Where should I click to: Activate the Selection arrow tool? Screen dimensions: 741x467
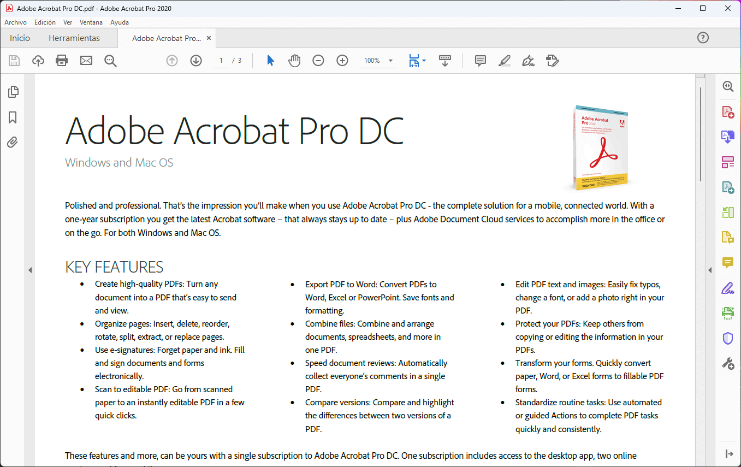click(270, 61)
